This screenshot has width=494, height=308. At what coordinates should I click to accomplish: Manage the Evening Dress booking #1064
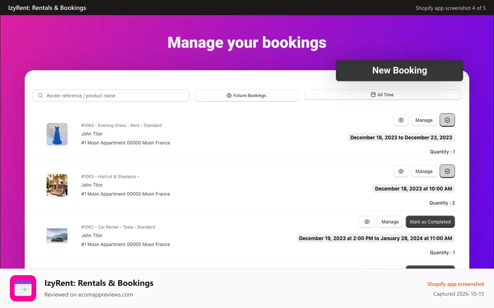tap(424, 120)
